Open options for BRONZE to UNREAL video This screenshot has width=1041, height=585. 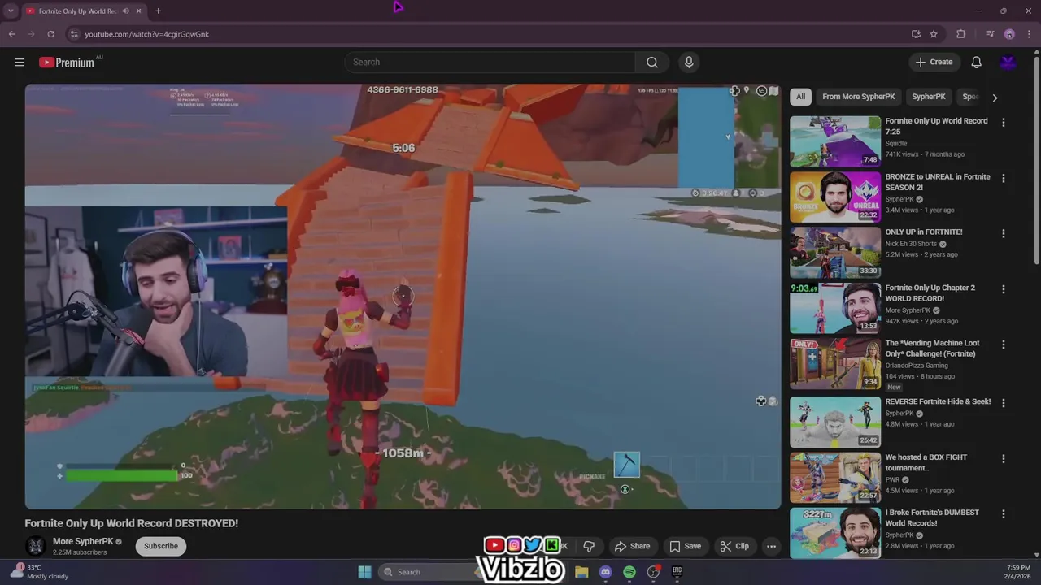click(x=1003, y=178)
